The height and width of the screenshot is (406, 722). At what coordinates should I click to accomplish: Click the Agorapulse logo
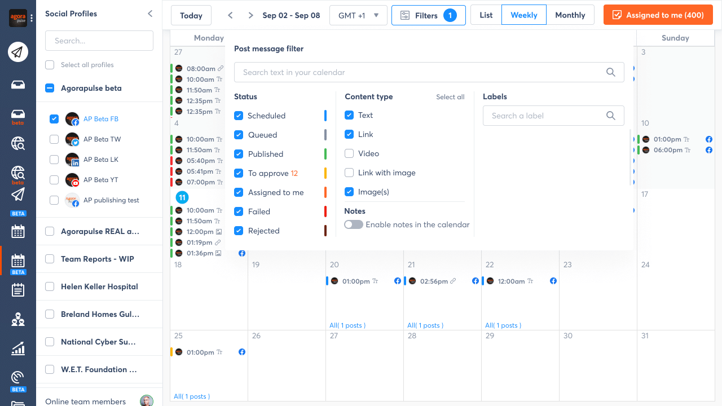click(18, 18)
